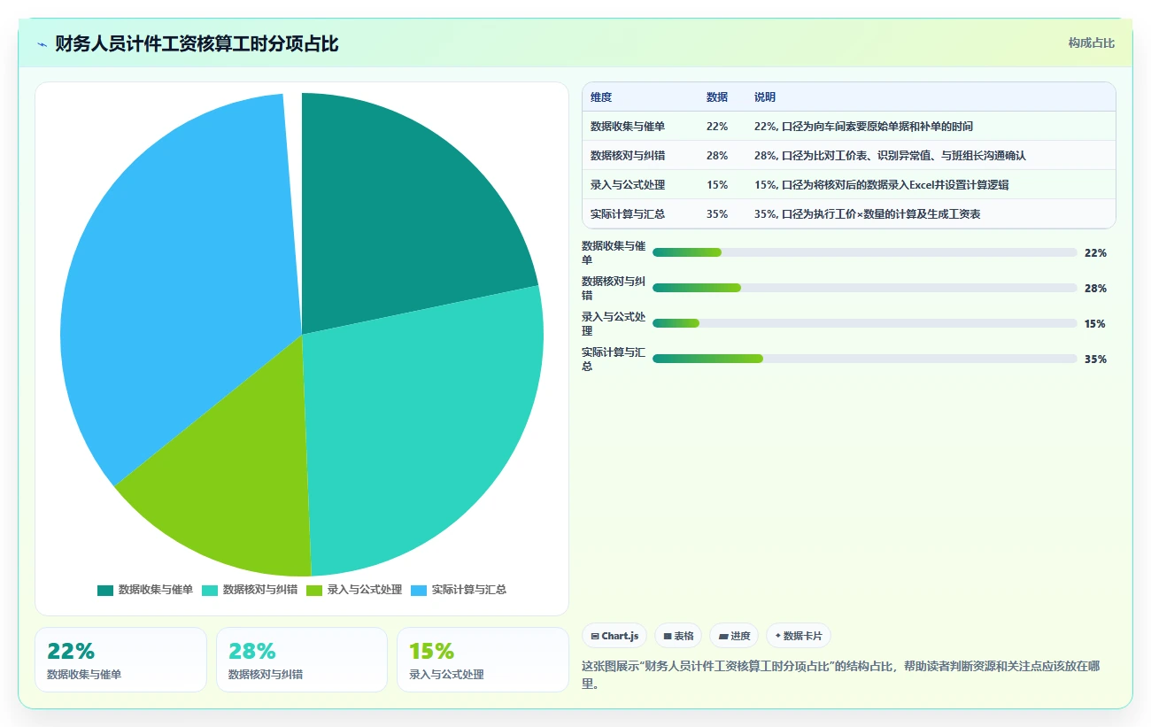Click the 进度 chip
The width and height of the screenshot is (1151, 727).
click(734, 636)
